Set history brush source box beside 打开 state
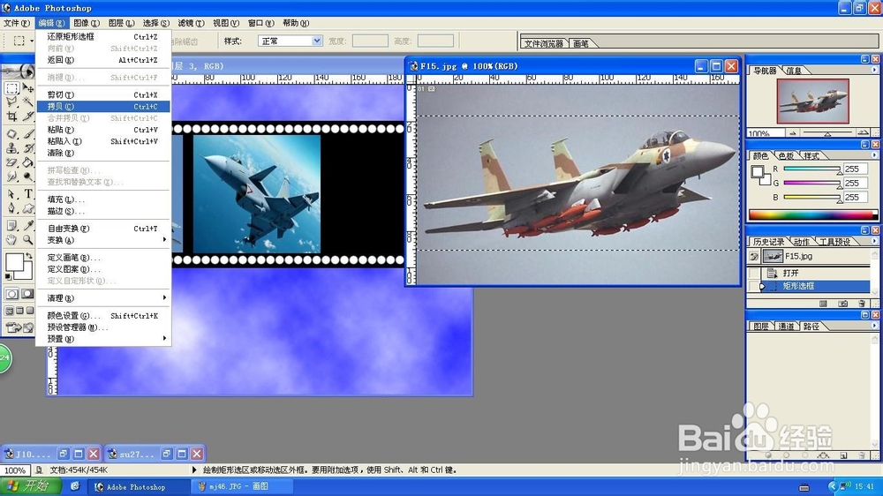 (x=754, y=273)
